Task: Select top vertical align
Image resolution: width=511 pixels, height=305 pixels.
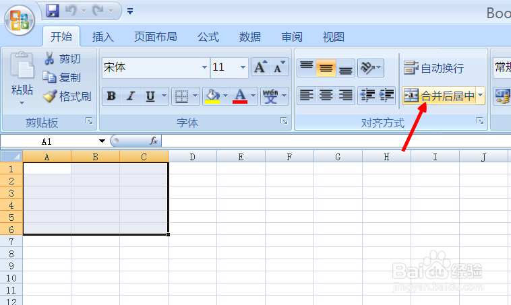Action: click(x=306, y=67)
